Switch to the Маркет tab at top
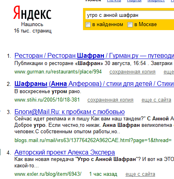The width and height of the screenshot is (174, 179). coord(156,1)
